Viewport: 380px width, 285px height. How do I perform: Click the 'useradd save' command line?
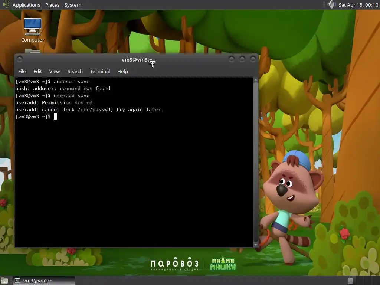52,95
